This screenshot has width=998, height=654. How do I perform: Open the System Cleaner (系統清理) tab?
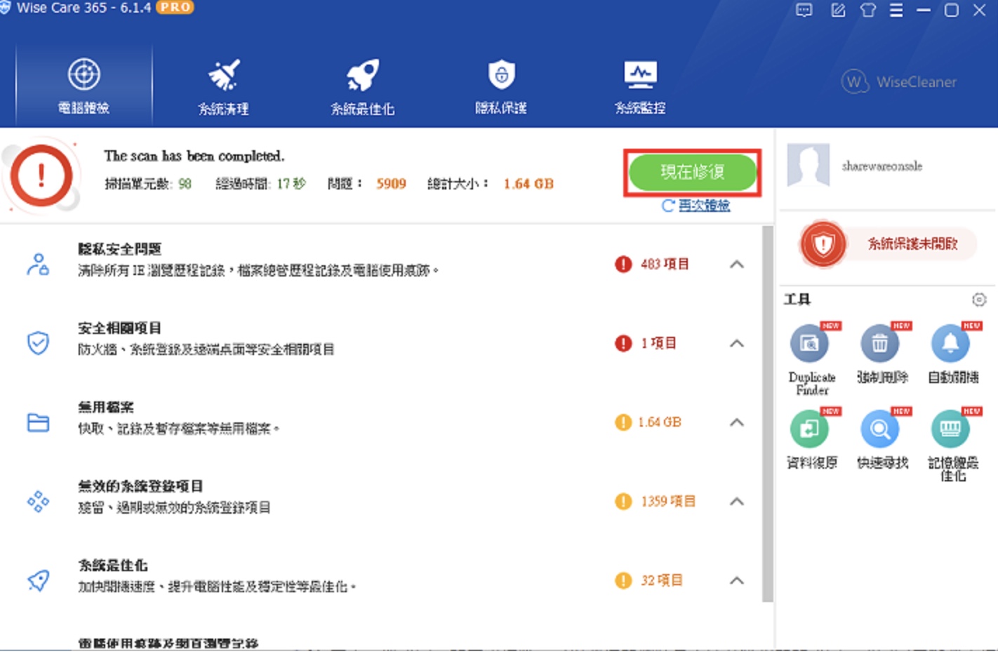pos(224,86)
